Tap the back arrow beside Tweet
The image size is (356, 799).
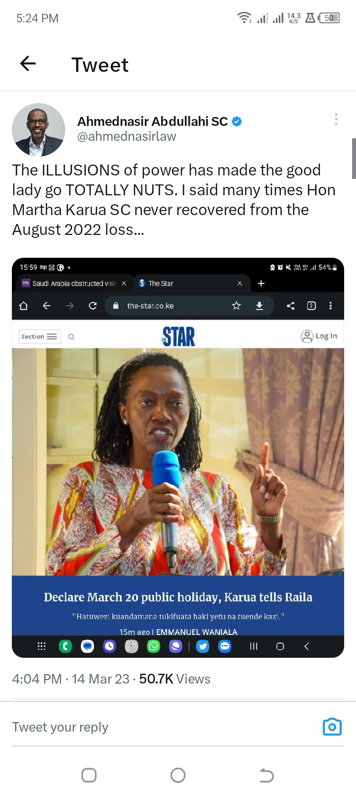28,63
